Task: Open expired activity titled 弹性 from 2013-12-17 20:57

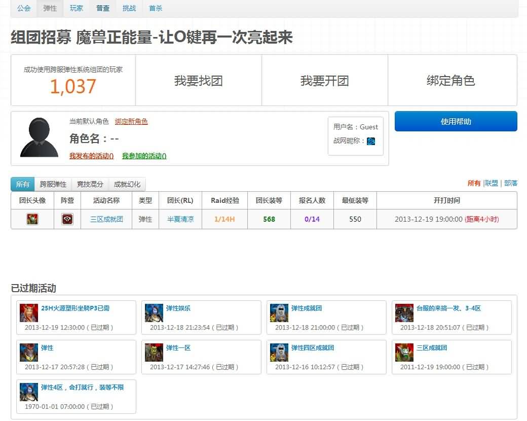Action: pos(47,347)
